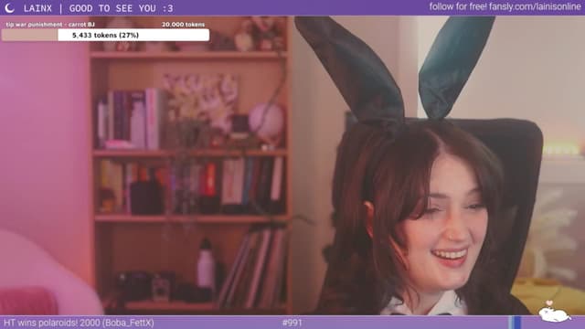Click the '20,000 tokens' goal label
The image size is (585, 329).
(183, 25)
